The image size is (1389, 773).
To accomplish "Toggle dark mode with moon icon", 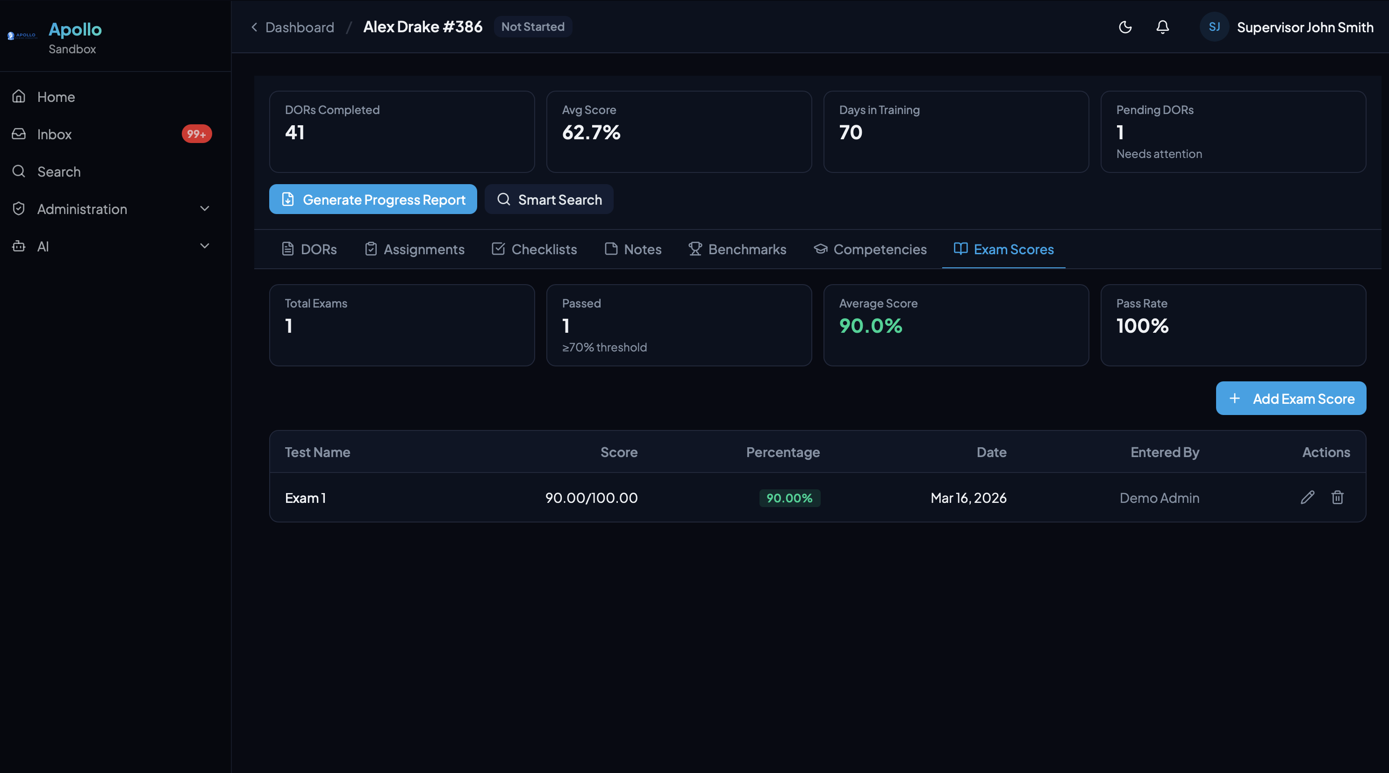I will (1125, 27).
